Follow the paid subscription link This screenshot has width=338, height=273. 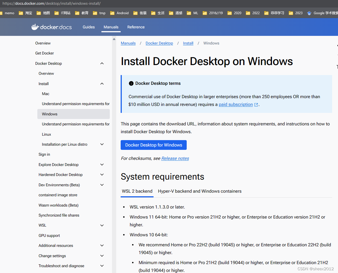[236, 105]
